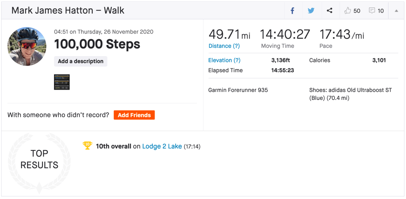Click the 100,000 Steps activity title
This screenshot has height=199, width=406.
(x=97, y=44)
